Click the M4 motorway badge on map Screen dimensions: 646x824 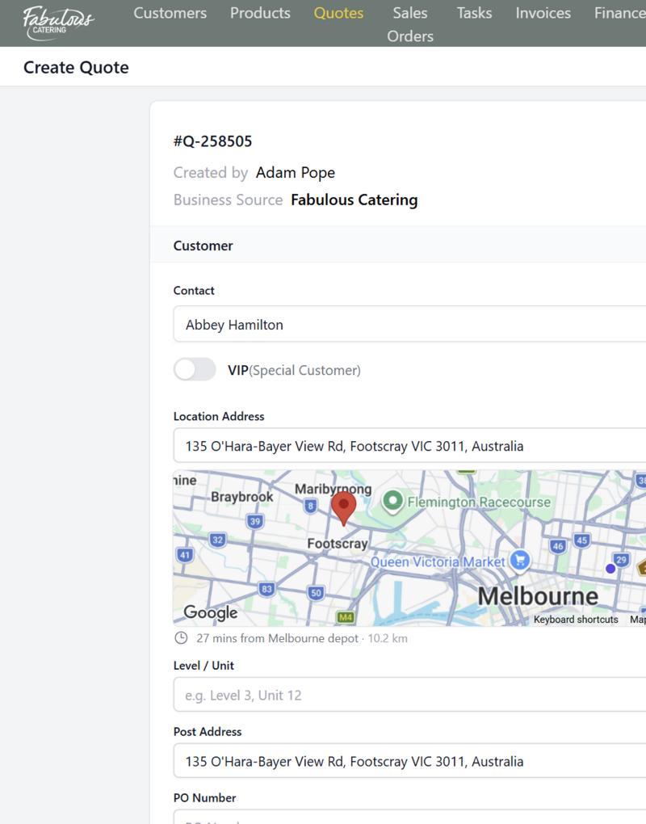pyautogui.click(x=345, y=617)
